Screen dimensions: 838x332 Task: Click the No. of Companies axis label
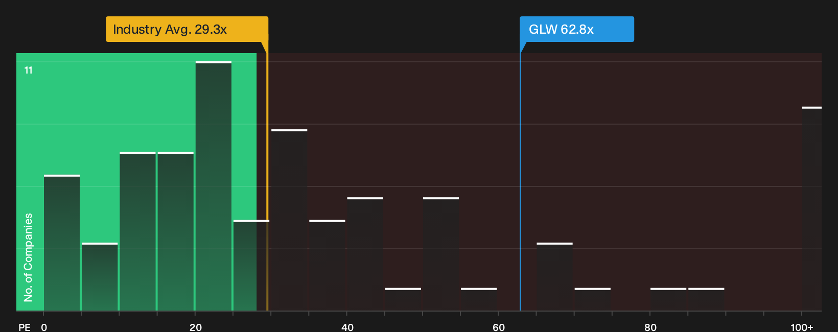click(28, 257)
